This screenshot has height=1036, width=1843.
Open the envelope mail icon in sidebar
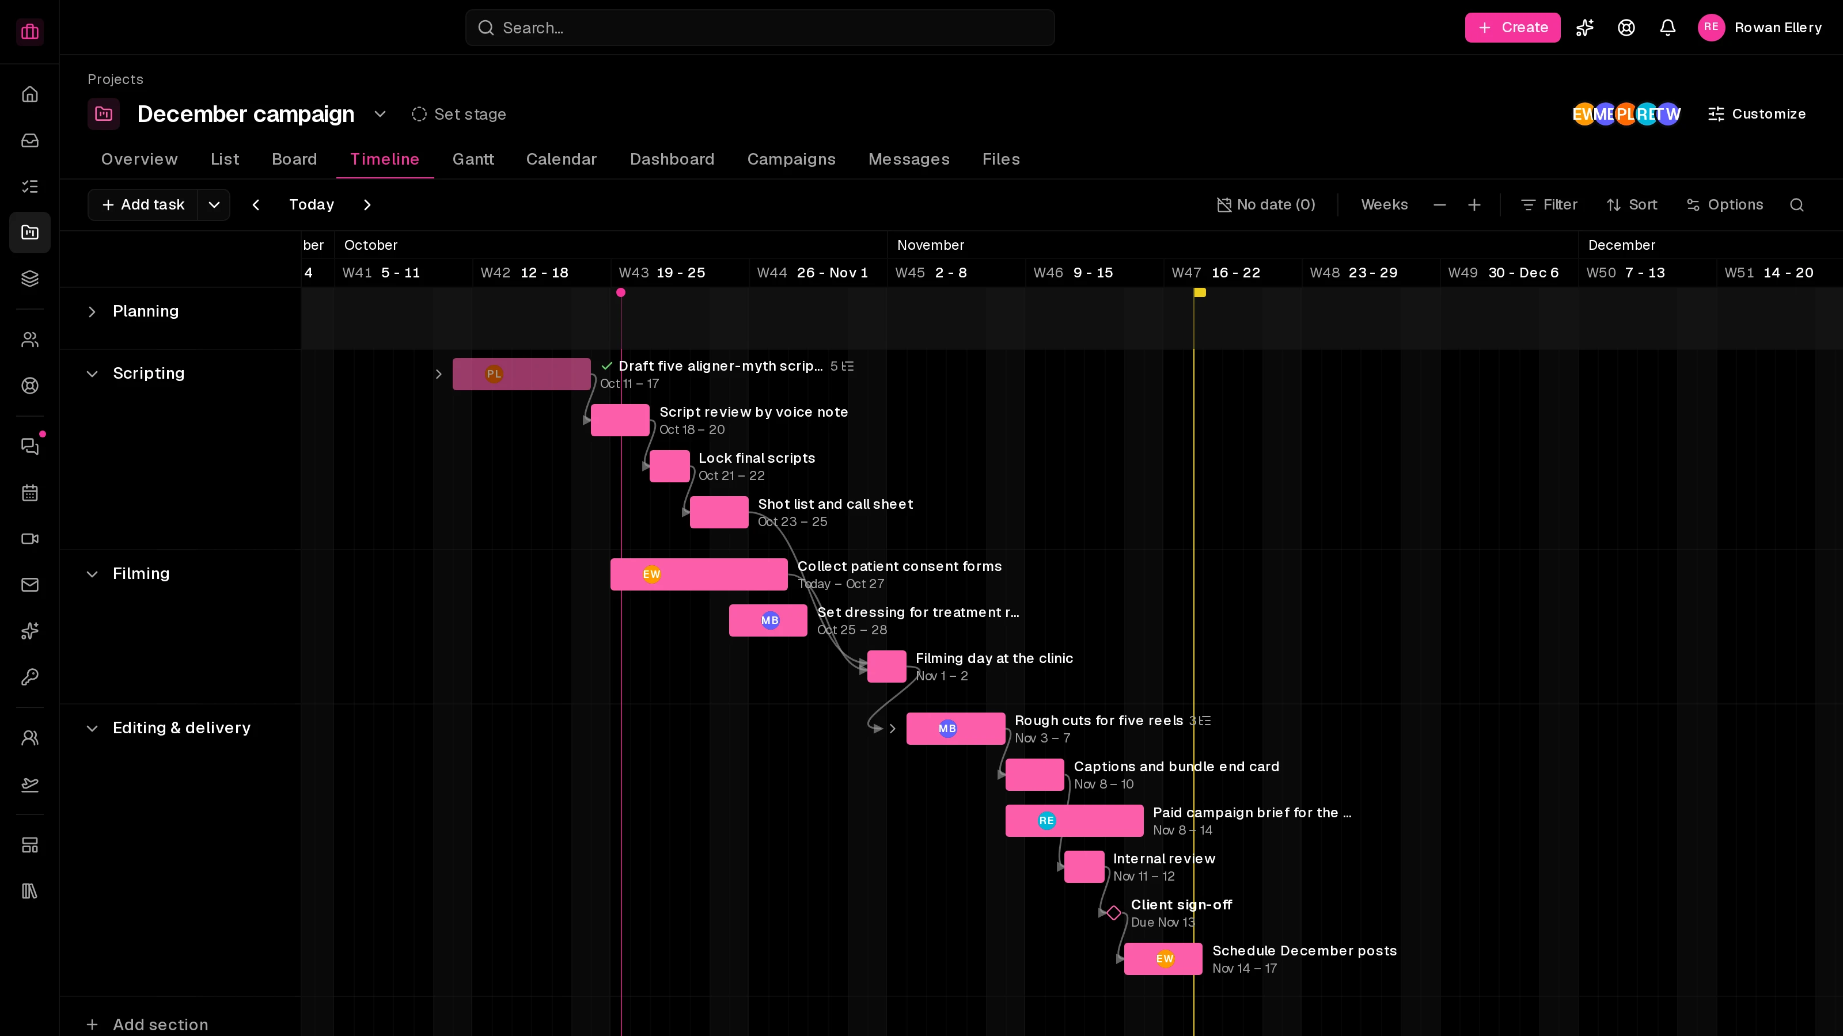(29, 585)
